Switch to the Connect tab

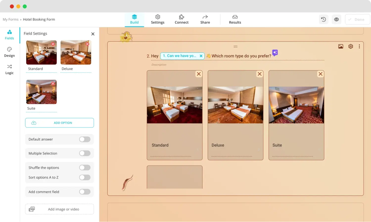(181, 19)
